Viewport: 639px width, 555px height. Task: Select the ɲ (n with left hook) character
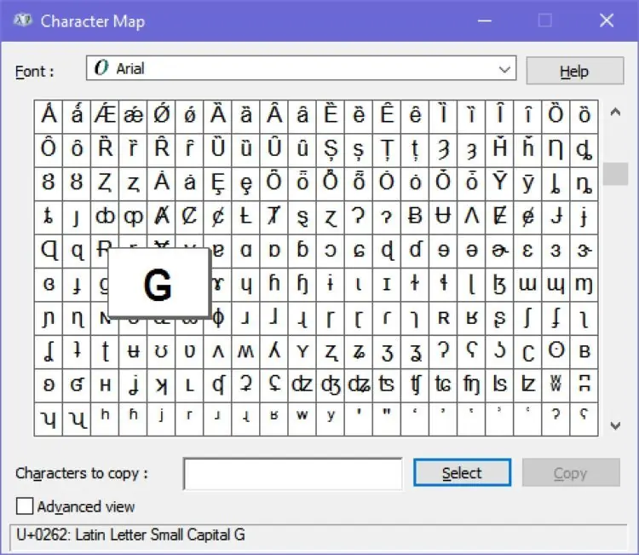[49, 319]
